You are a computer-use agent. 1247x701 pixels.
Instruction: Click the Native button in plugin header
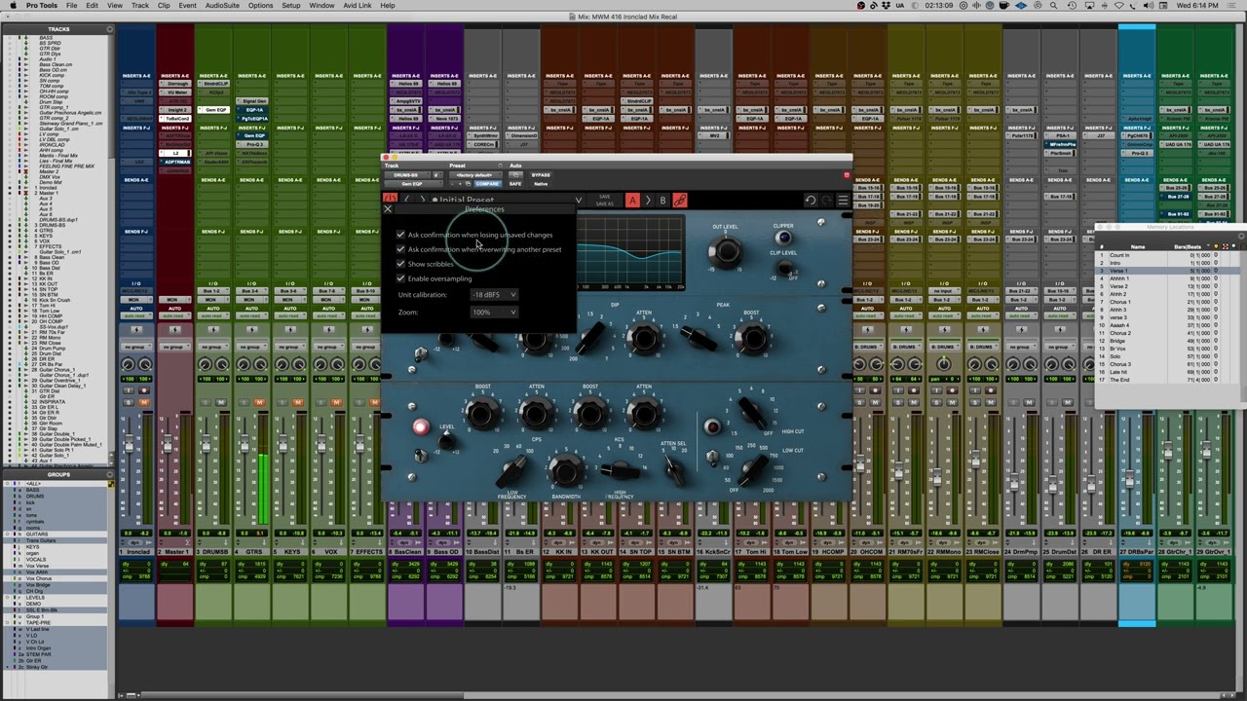(x=541, y=184)
